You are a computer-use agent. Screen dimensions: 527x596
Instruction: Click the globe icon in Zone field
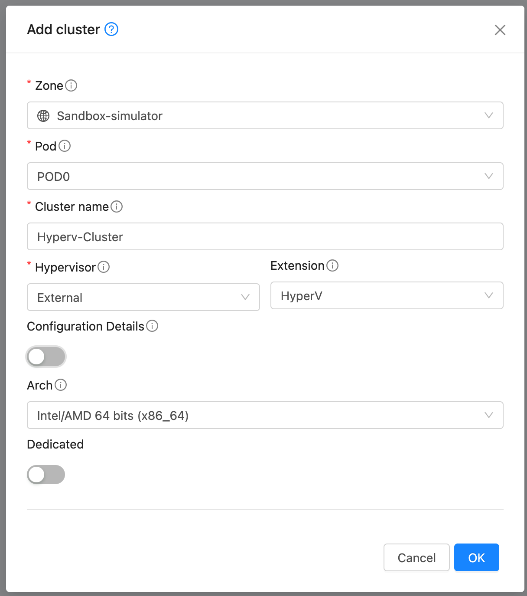point(43,116)
